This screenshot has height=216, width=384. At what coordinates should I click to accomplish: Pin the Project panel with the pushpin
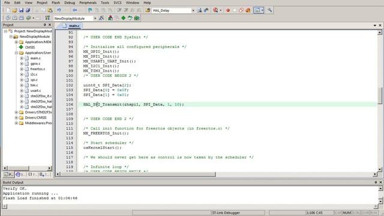(x=44, y=25)
